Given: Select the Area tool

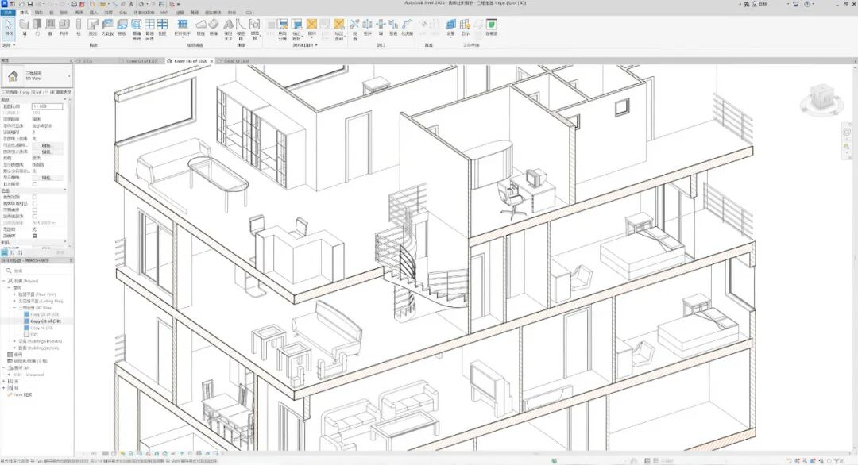Looking at the screenshot, I should coord(312,27).
